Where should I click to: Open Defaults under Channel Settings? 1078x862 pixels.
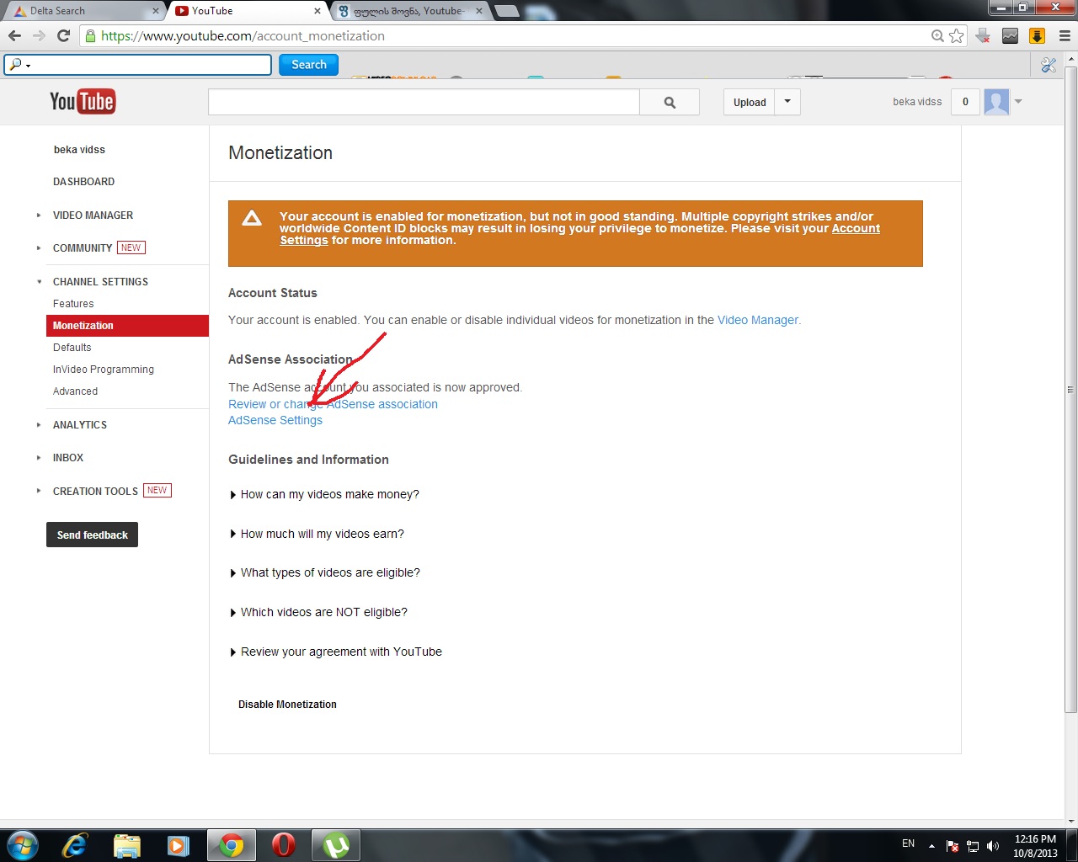click(x=72, y=348)
